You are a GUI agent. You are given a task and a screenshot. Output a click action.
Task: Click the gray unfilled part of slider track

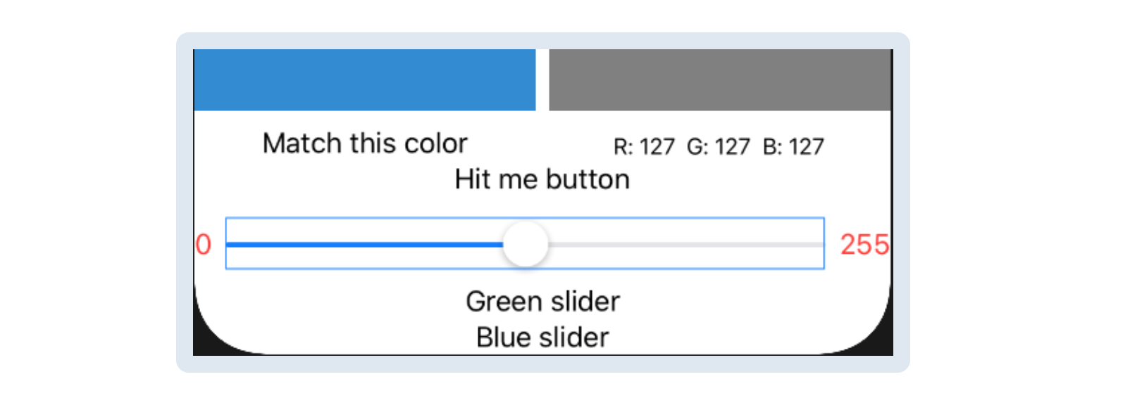point(683,245)
